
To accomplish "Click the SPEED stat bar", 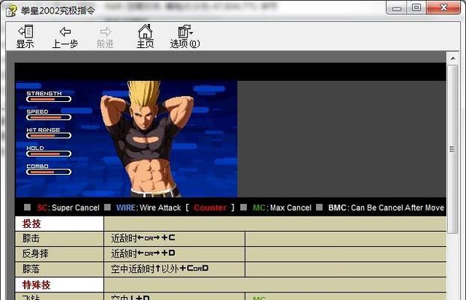I will tap(49, 117).
